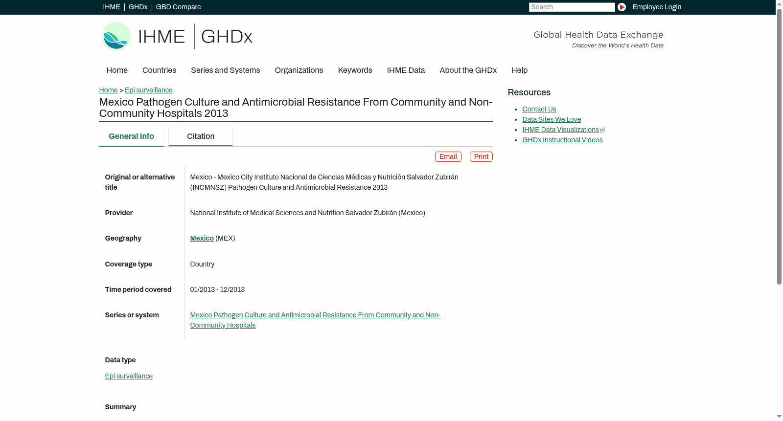The image size is (783, 421).
Task: Open the Help menu
Action: tap(519, 70)
